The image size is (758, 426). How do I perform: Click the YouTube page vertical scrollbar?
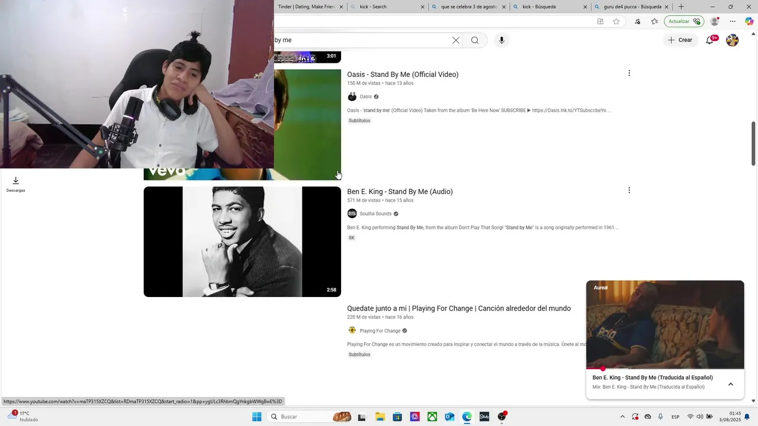[x=753, y=143]
